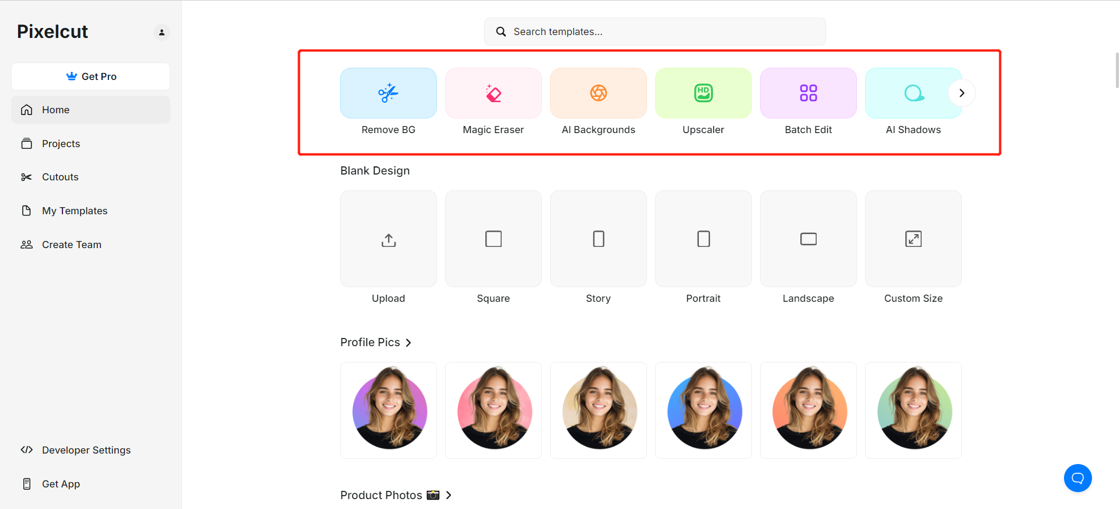1120x509 pixels.
Task: Click the page vertical scrollbar
Action: (x=1117, y=70)
